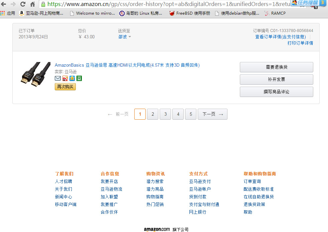Click the browser home icon

[x=32, y=4]
